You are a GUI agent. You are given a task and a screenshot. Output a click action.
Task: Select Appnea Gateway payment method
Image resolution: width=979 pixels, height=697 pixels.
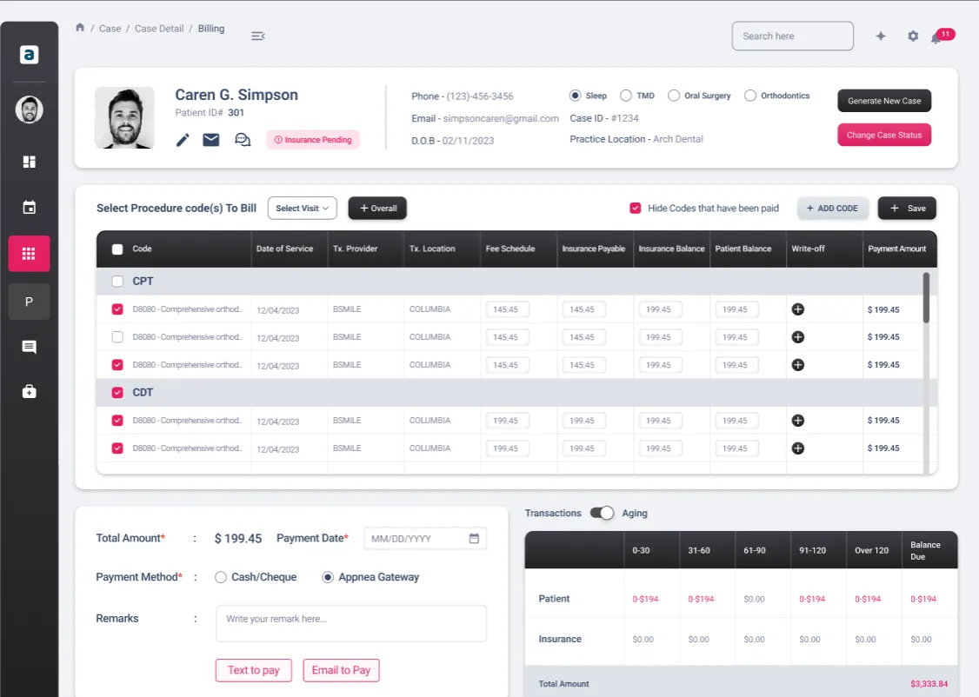[327, 577]
